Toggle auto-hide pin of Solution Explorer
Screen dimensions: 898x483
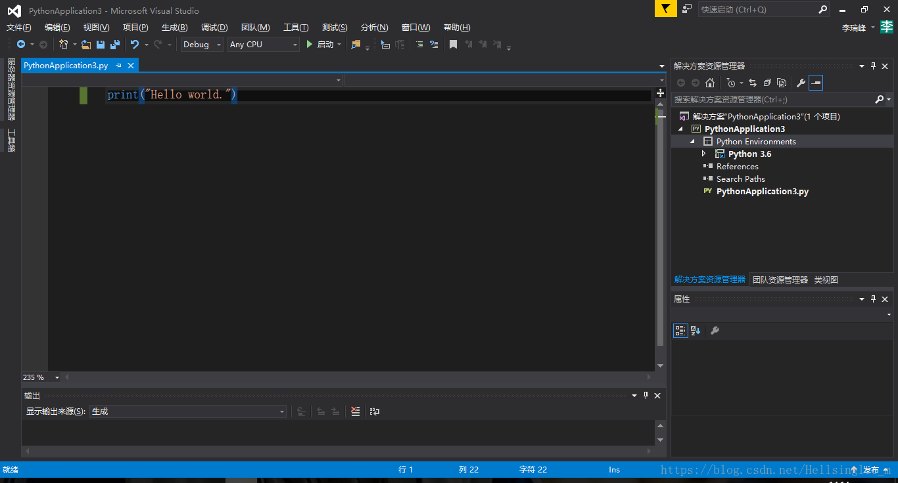click(x=874, y=66)
